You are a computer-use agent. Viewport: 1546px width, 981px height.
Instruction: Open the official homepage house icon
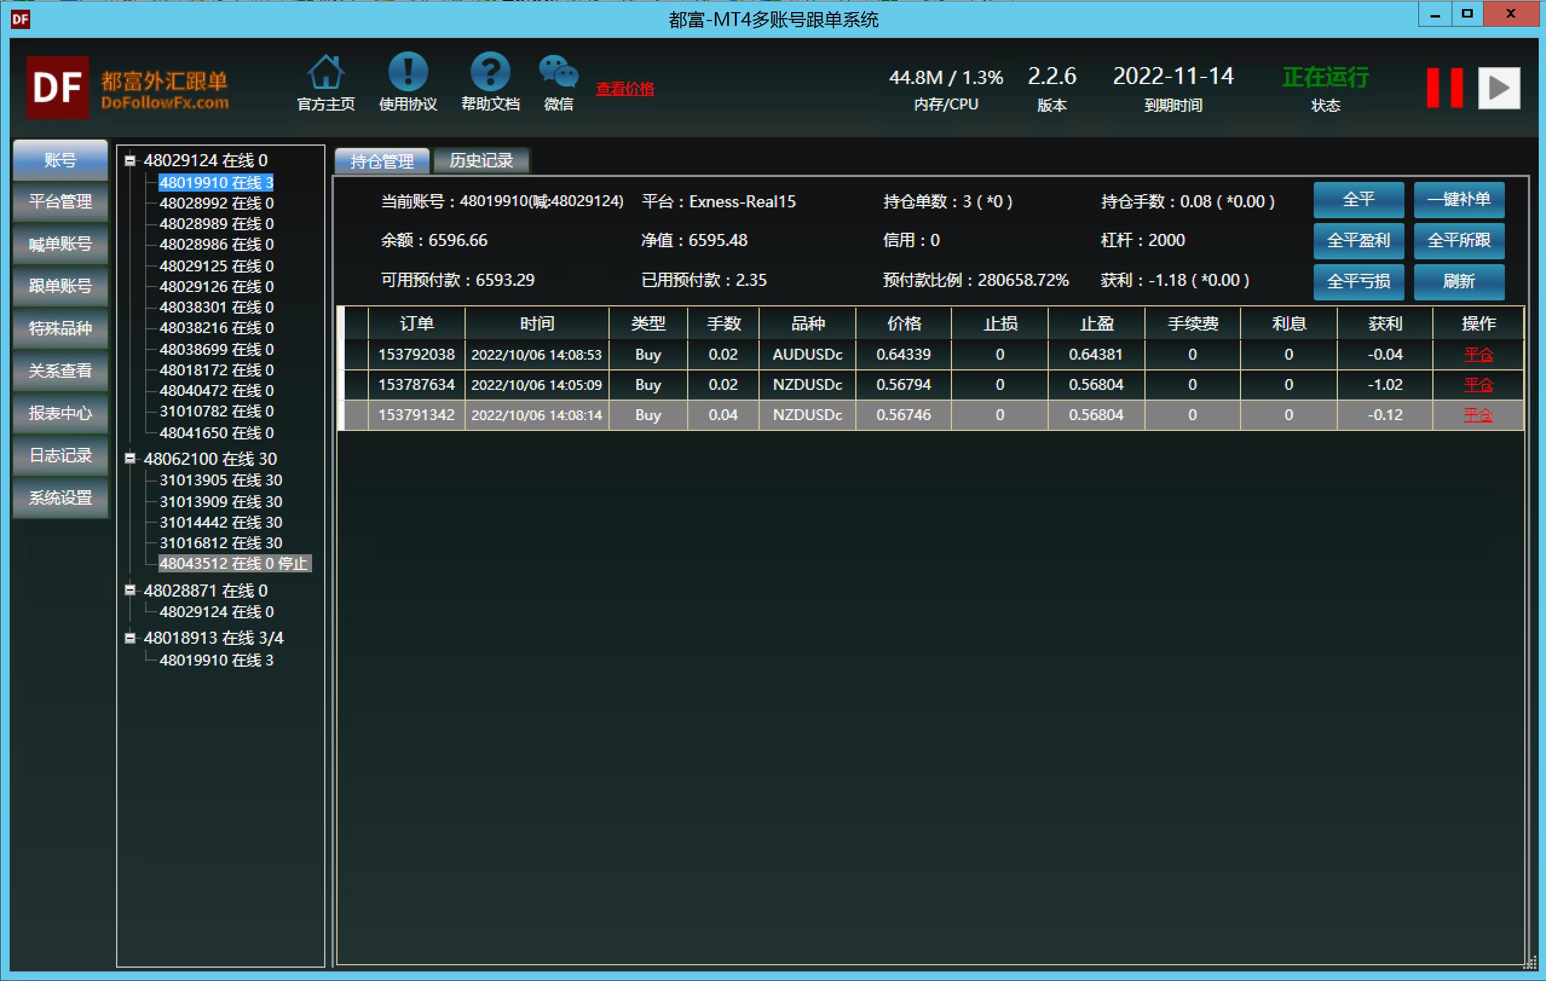tap(325, 72)
